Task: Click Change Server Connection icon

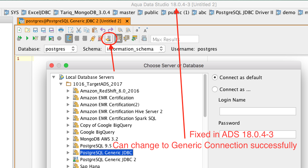Action: tap(108, 39)
